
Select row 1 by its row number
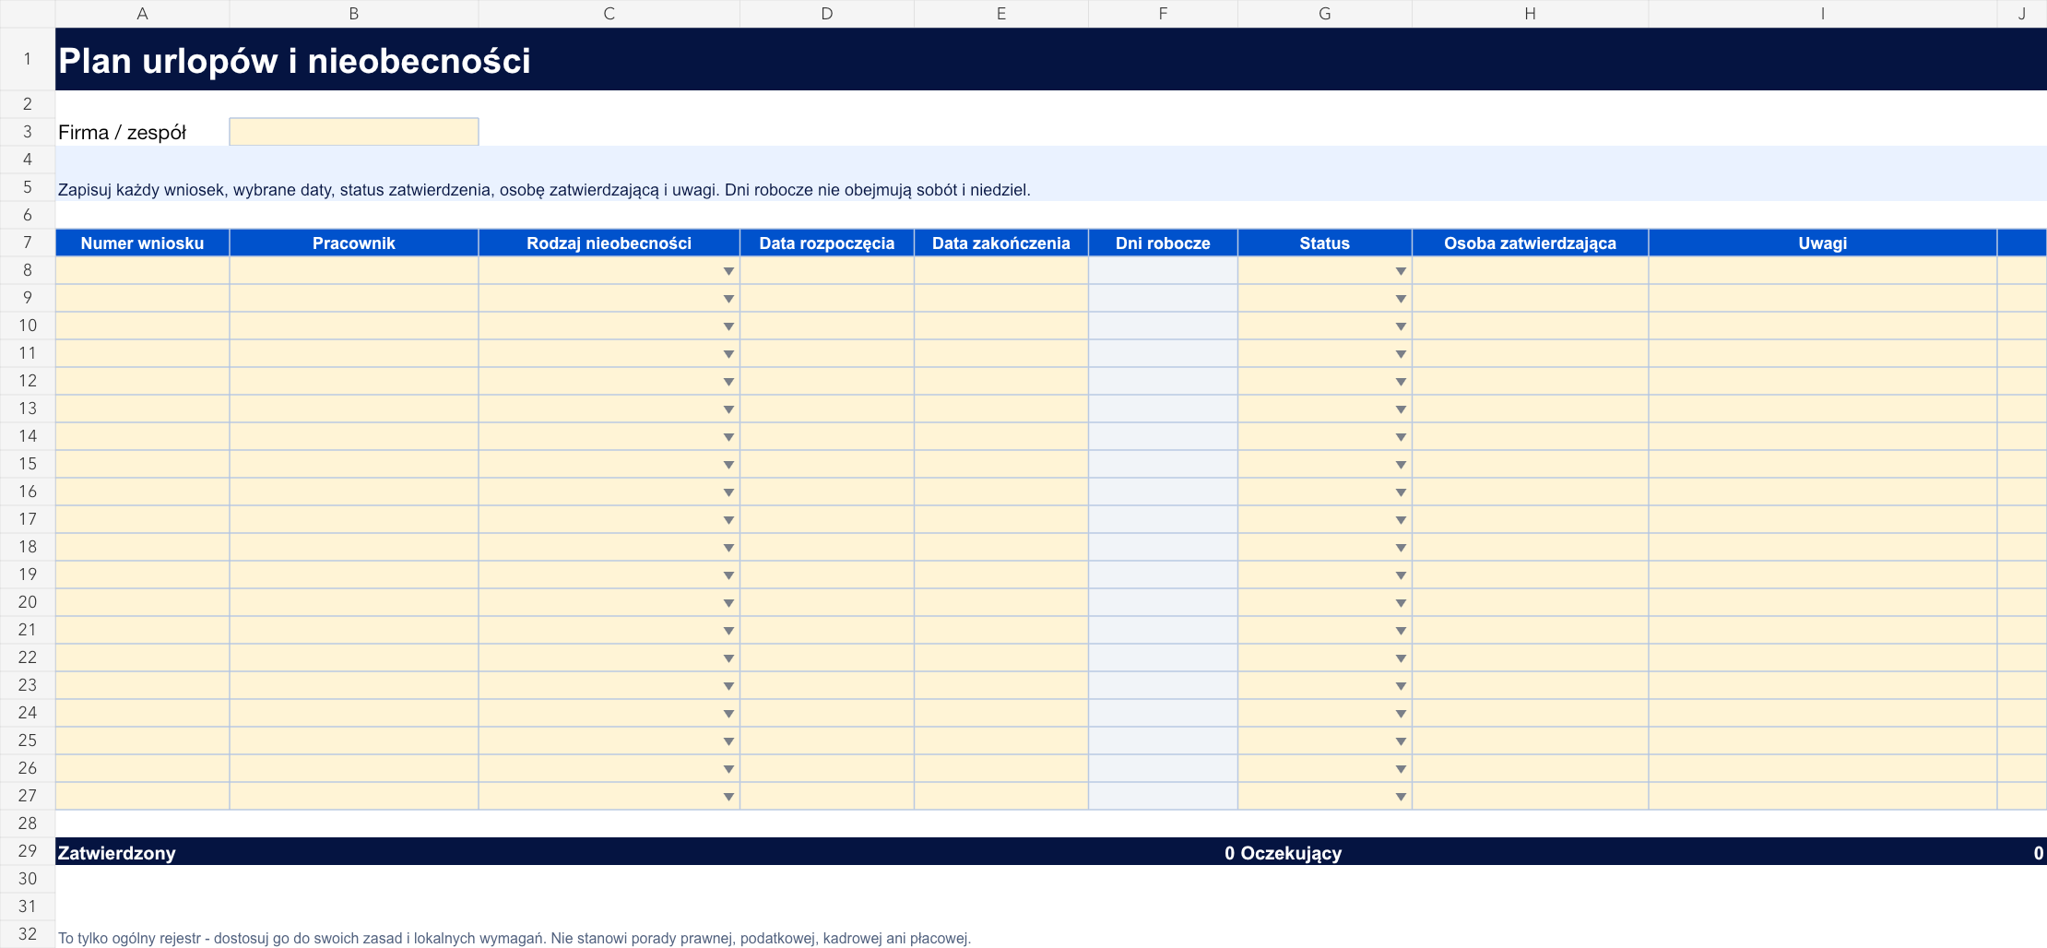click(28, 59)
